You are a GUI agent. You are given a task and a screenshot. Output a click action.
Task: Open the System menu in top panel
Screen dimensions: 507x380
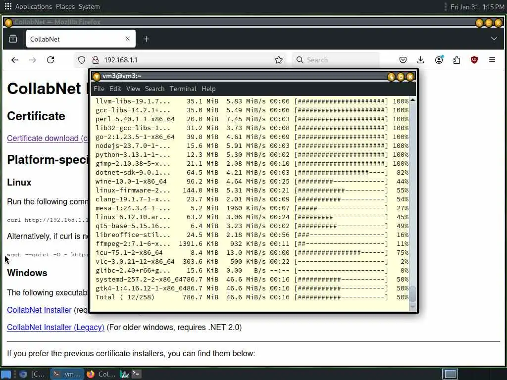[89, 6]
